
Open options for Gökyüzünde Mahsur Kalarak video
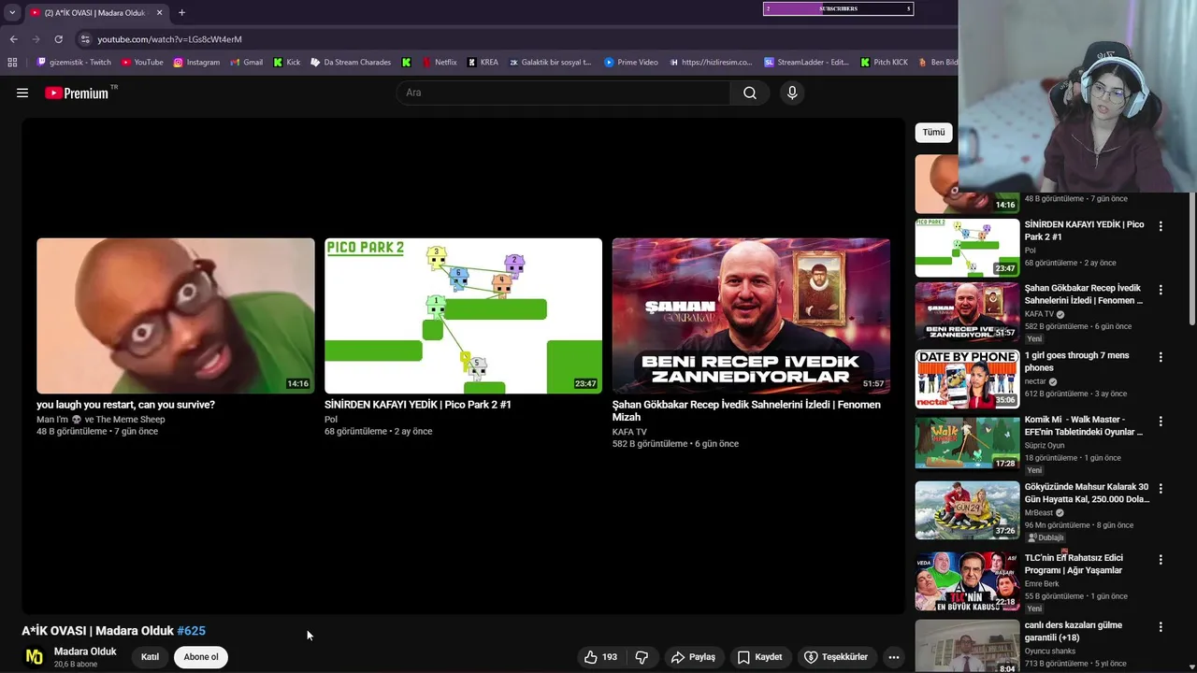[x=1161, y=489]
